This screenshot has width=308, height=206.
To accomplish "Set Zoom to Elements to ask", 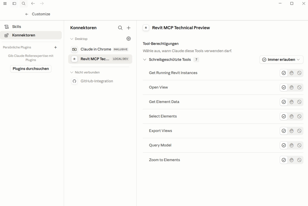I will (x=291, y=160).
